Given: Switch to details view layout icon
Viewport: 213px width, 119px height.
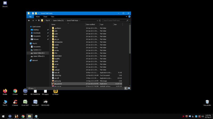Looking at the screenshot, I should (125, 88).
